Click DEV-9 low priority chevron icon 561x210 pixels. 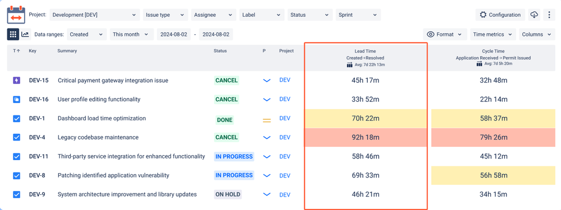coord(267,194)
